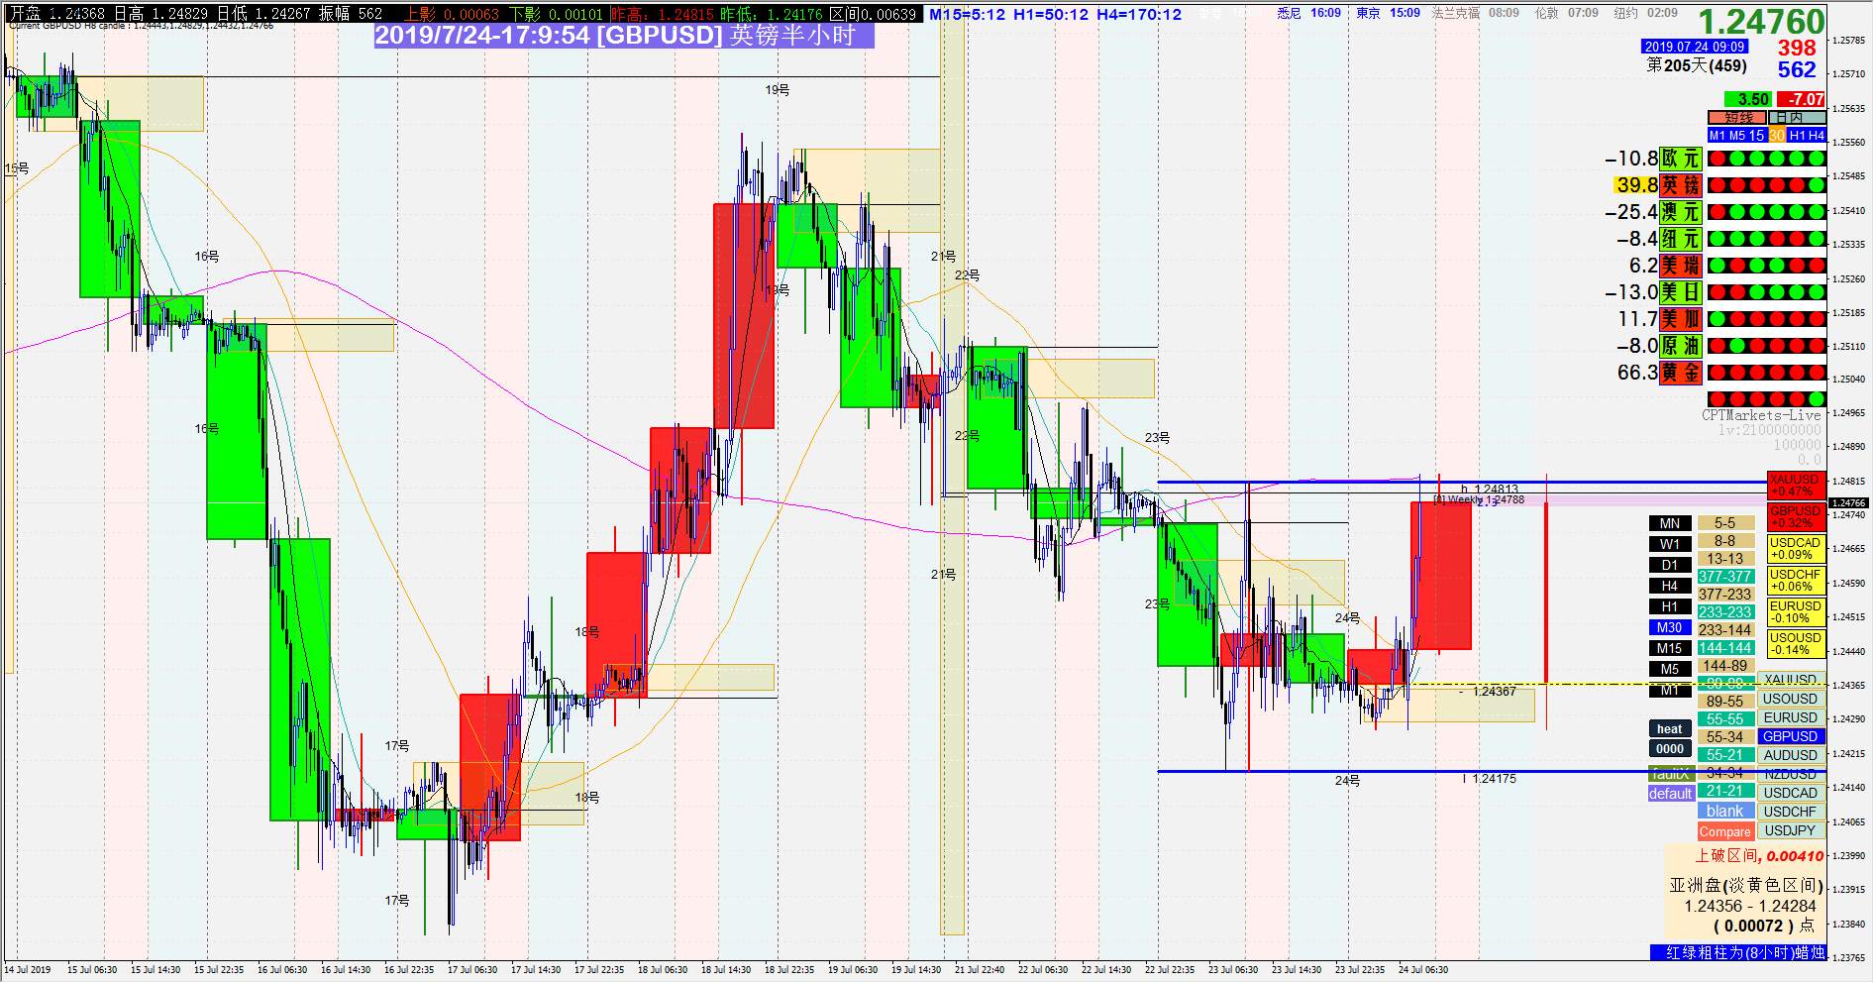
Task: Click the 原油 crude oil label
Action: point(1681,346)
